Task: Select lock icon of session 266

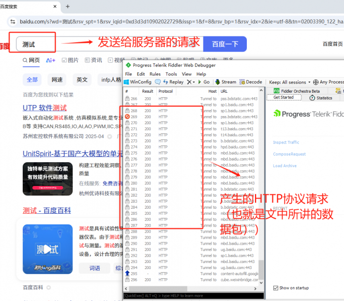Action: [127, 98]
